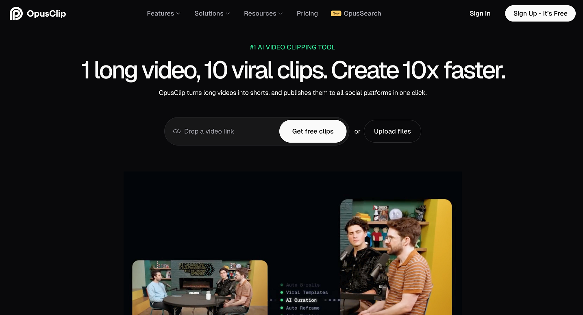Screen dimensions: 583x315
Task: Click the OpusClip brand name text
Action: tap(46, 14)
